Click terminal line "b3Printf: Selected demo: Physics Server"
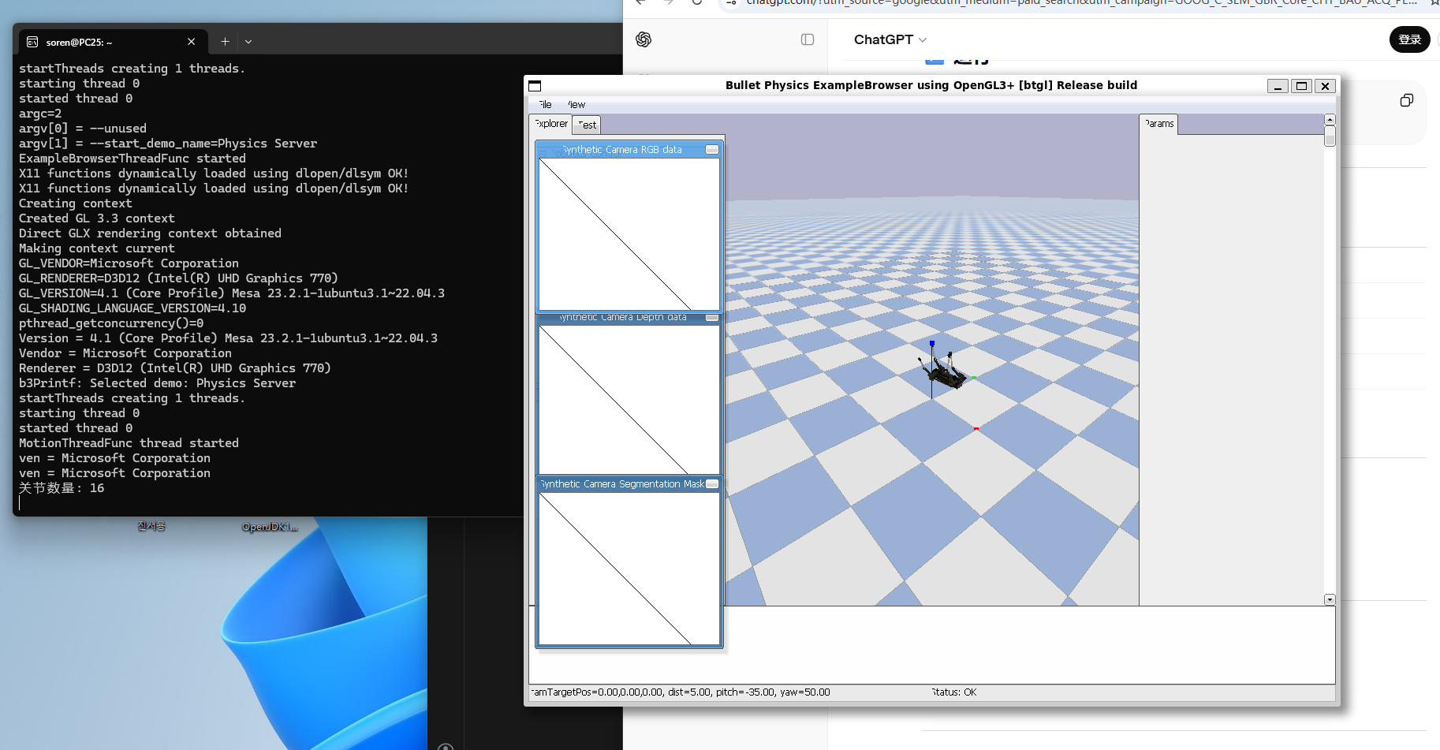The width and height of the screenshot is (1440, 750). [x=158, y=383]
